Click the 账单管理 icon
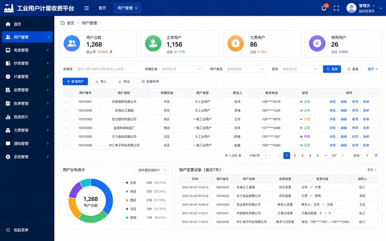Screen dimensions: 386x241 (8, 103)
